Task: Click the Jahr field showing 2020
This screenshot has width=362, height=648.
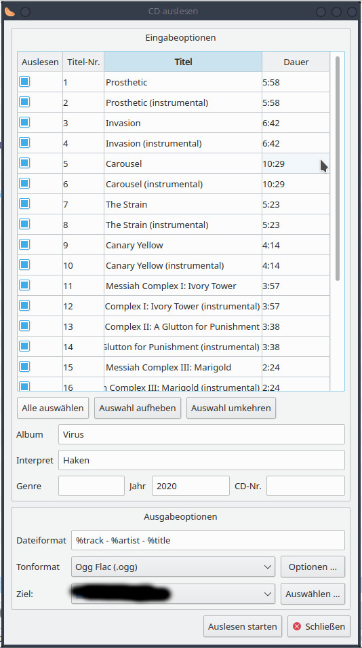Action: point(190,486)
